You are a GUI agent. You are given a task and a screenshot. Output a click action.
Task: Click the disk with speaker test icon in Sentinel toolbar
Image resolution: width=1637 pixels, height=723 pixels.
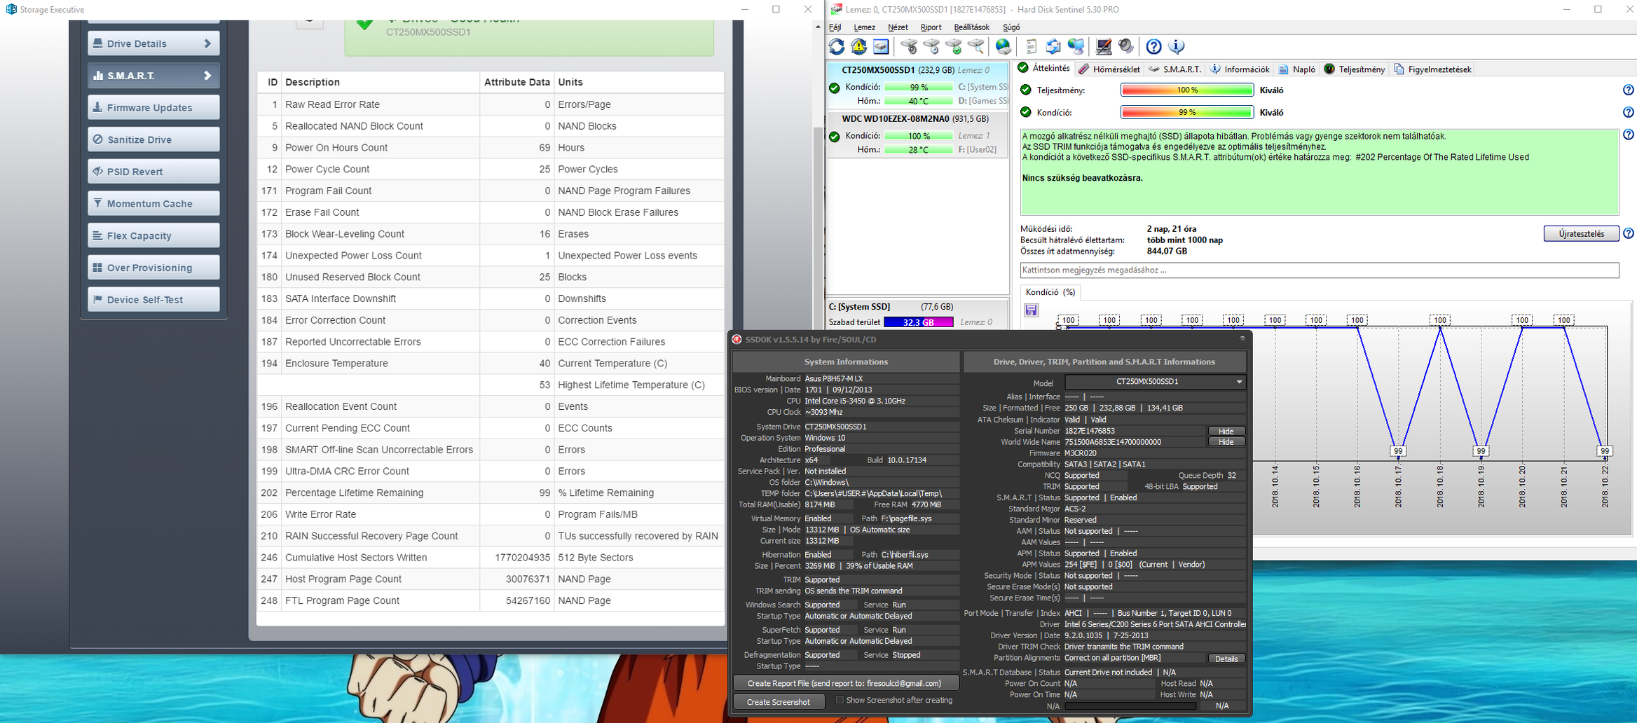[909, 47]
